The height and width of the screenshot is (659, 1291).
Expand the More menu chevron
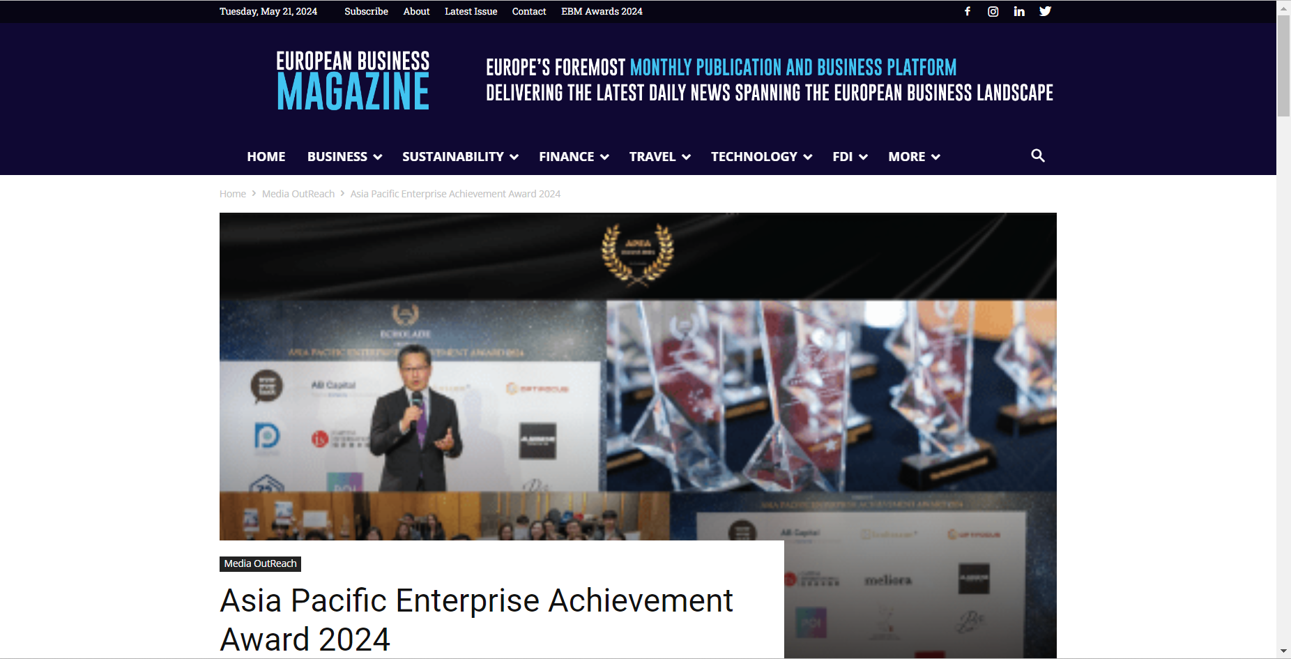935,157
